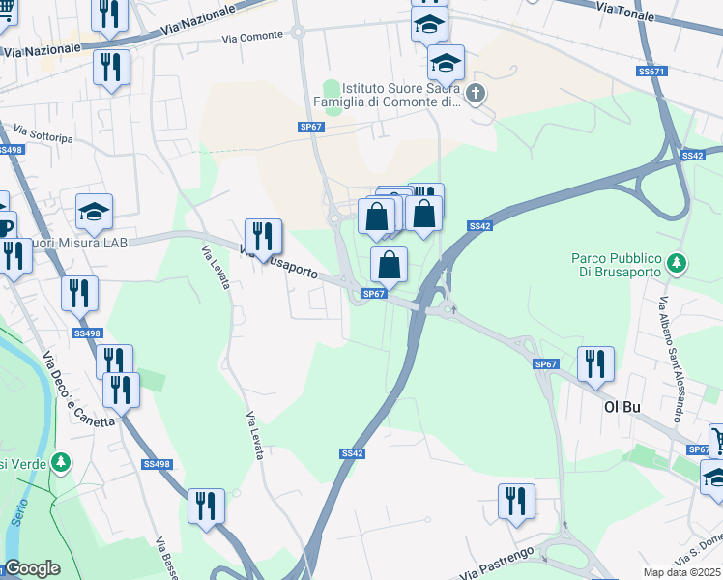Viewport: 723px width, 580px height.
Task: Click the green park pin near Serio river
Action: pyautogui.click(x=60, y=463)
